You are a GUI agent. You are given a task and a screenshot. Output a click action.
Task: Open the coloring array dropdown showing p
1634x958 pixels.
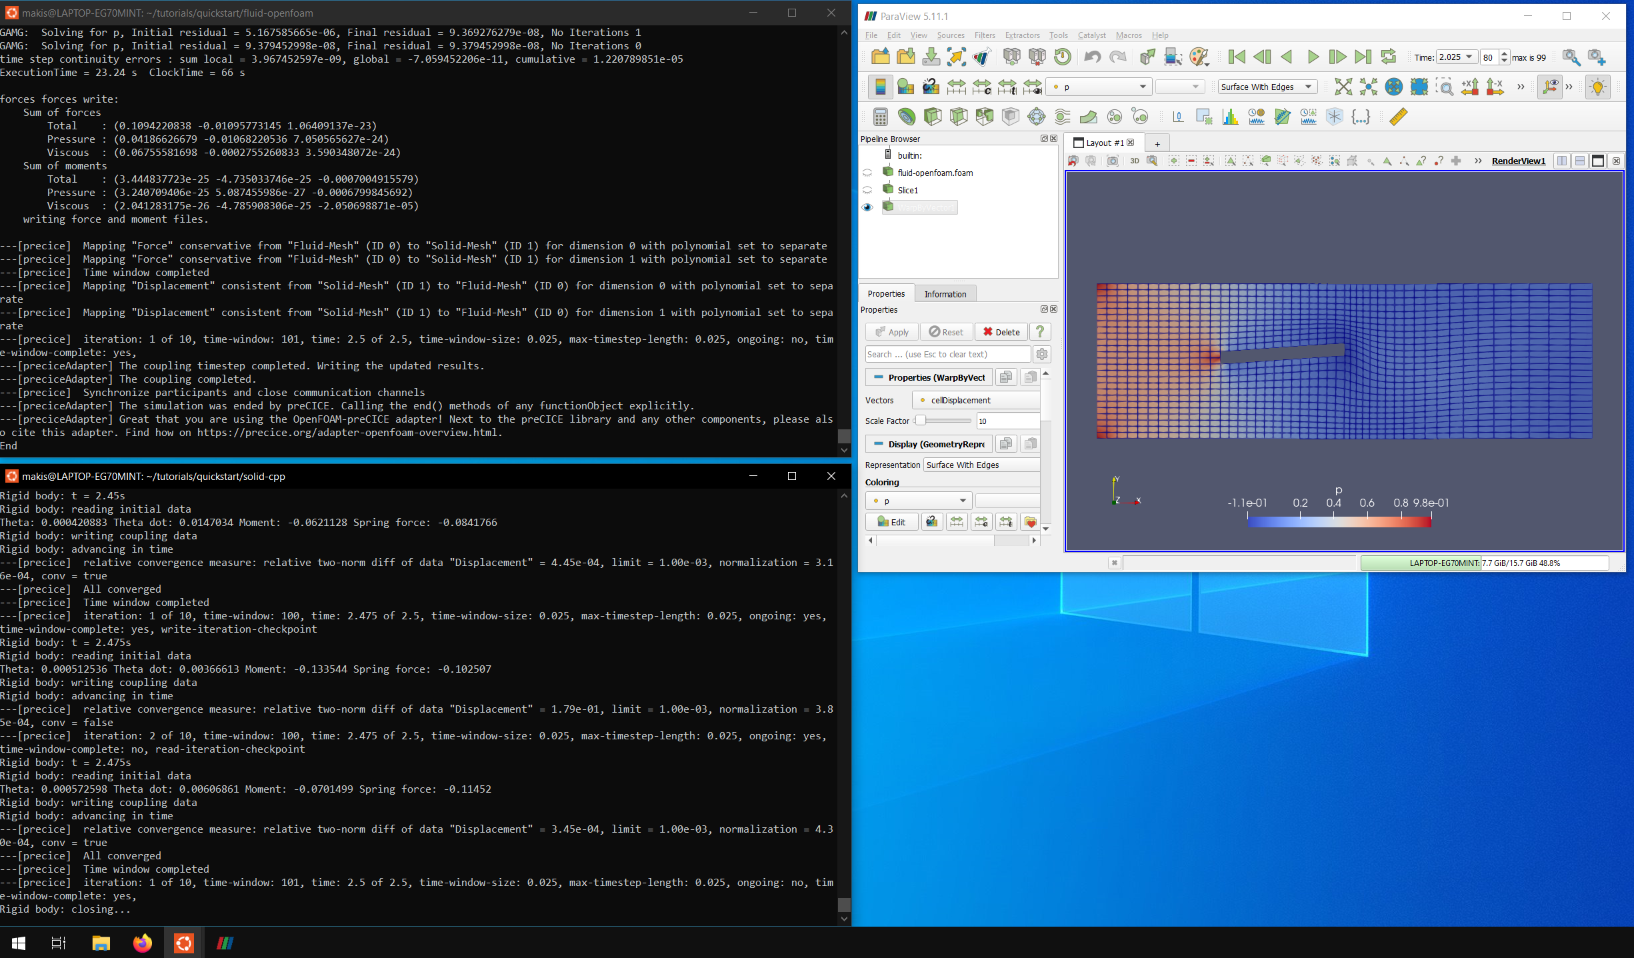[x=1098, y=87]
